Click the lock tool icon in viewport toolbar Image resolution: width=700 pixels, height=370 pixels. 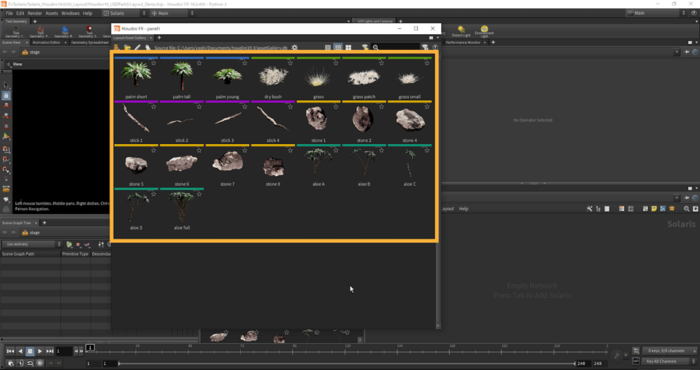click(6, 95)
